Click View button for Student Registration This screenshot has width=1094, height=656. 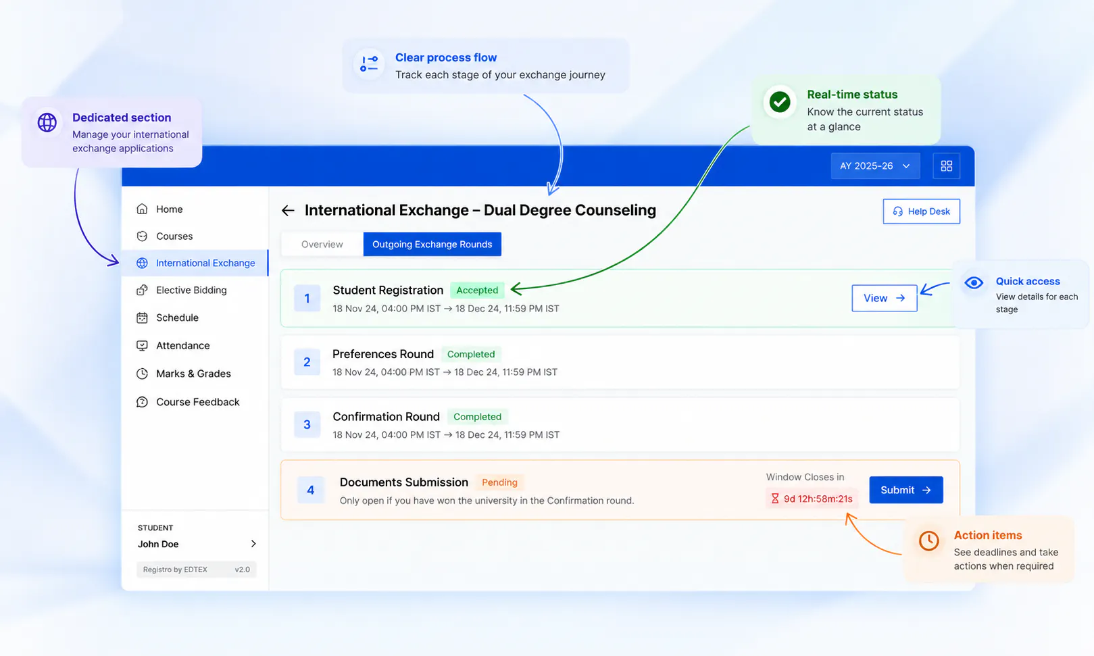point(884,298)
